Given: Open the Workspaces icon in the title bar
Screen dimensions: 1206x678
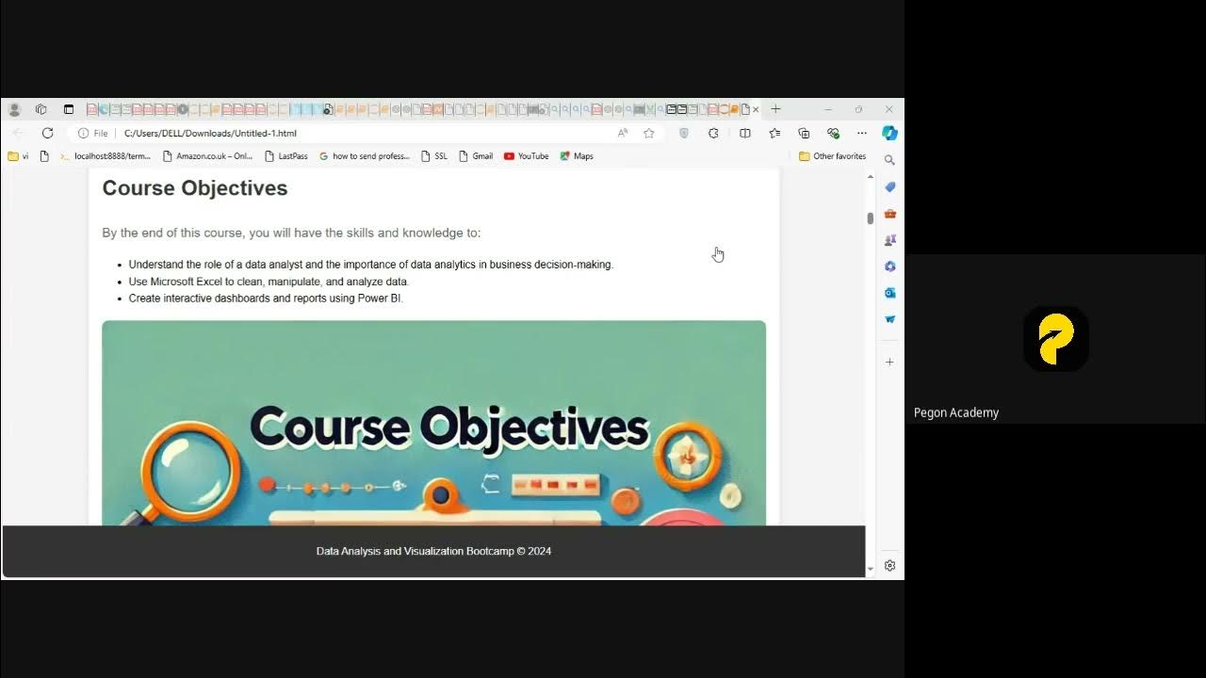Looking at the screenshot, I should tap(41, 109).
